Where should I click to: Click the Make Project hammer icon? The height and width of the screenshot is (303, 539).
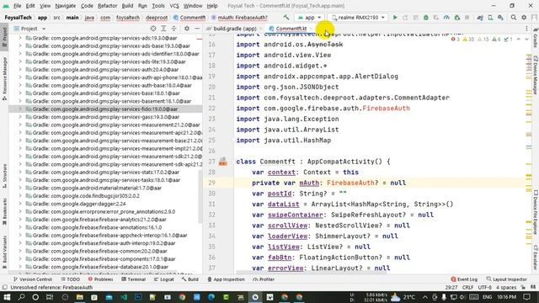286,17
